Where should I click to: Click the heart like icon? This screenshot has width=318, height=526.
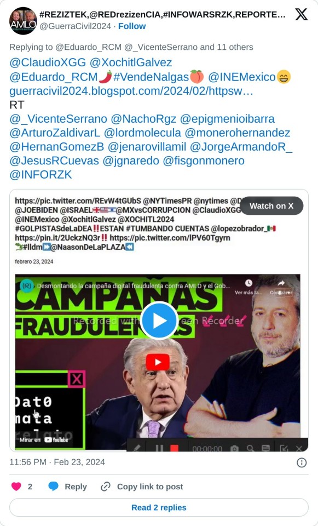(x=16, y=487)
